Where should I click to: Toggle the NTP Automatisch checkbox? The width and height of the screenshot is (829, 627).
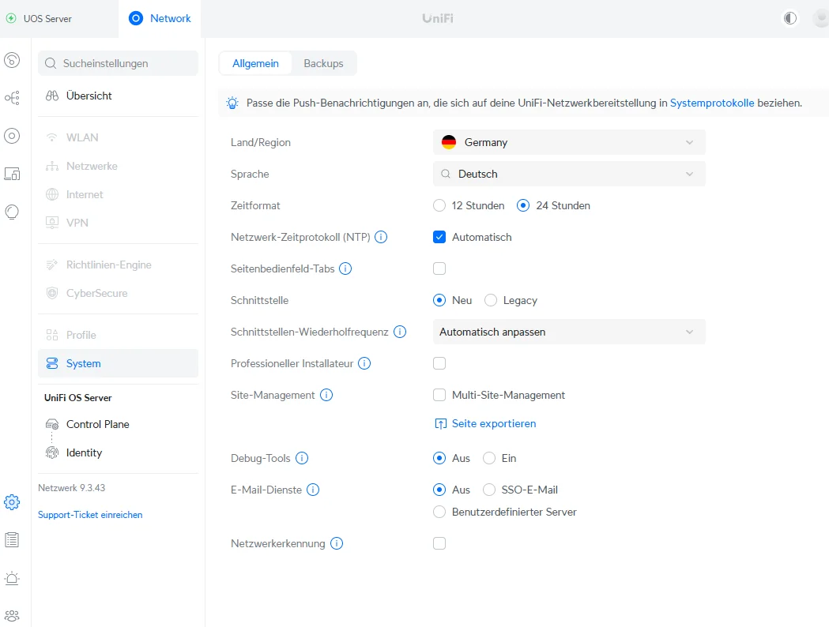pos(439,237)
